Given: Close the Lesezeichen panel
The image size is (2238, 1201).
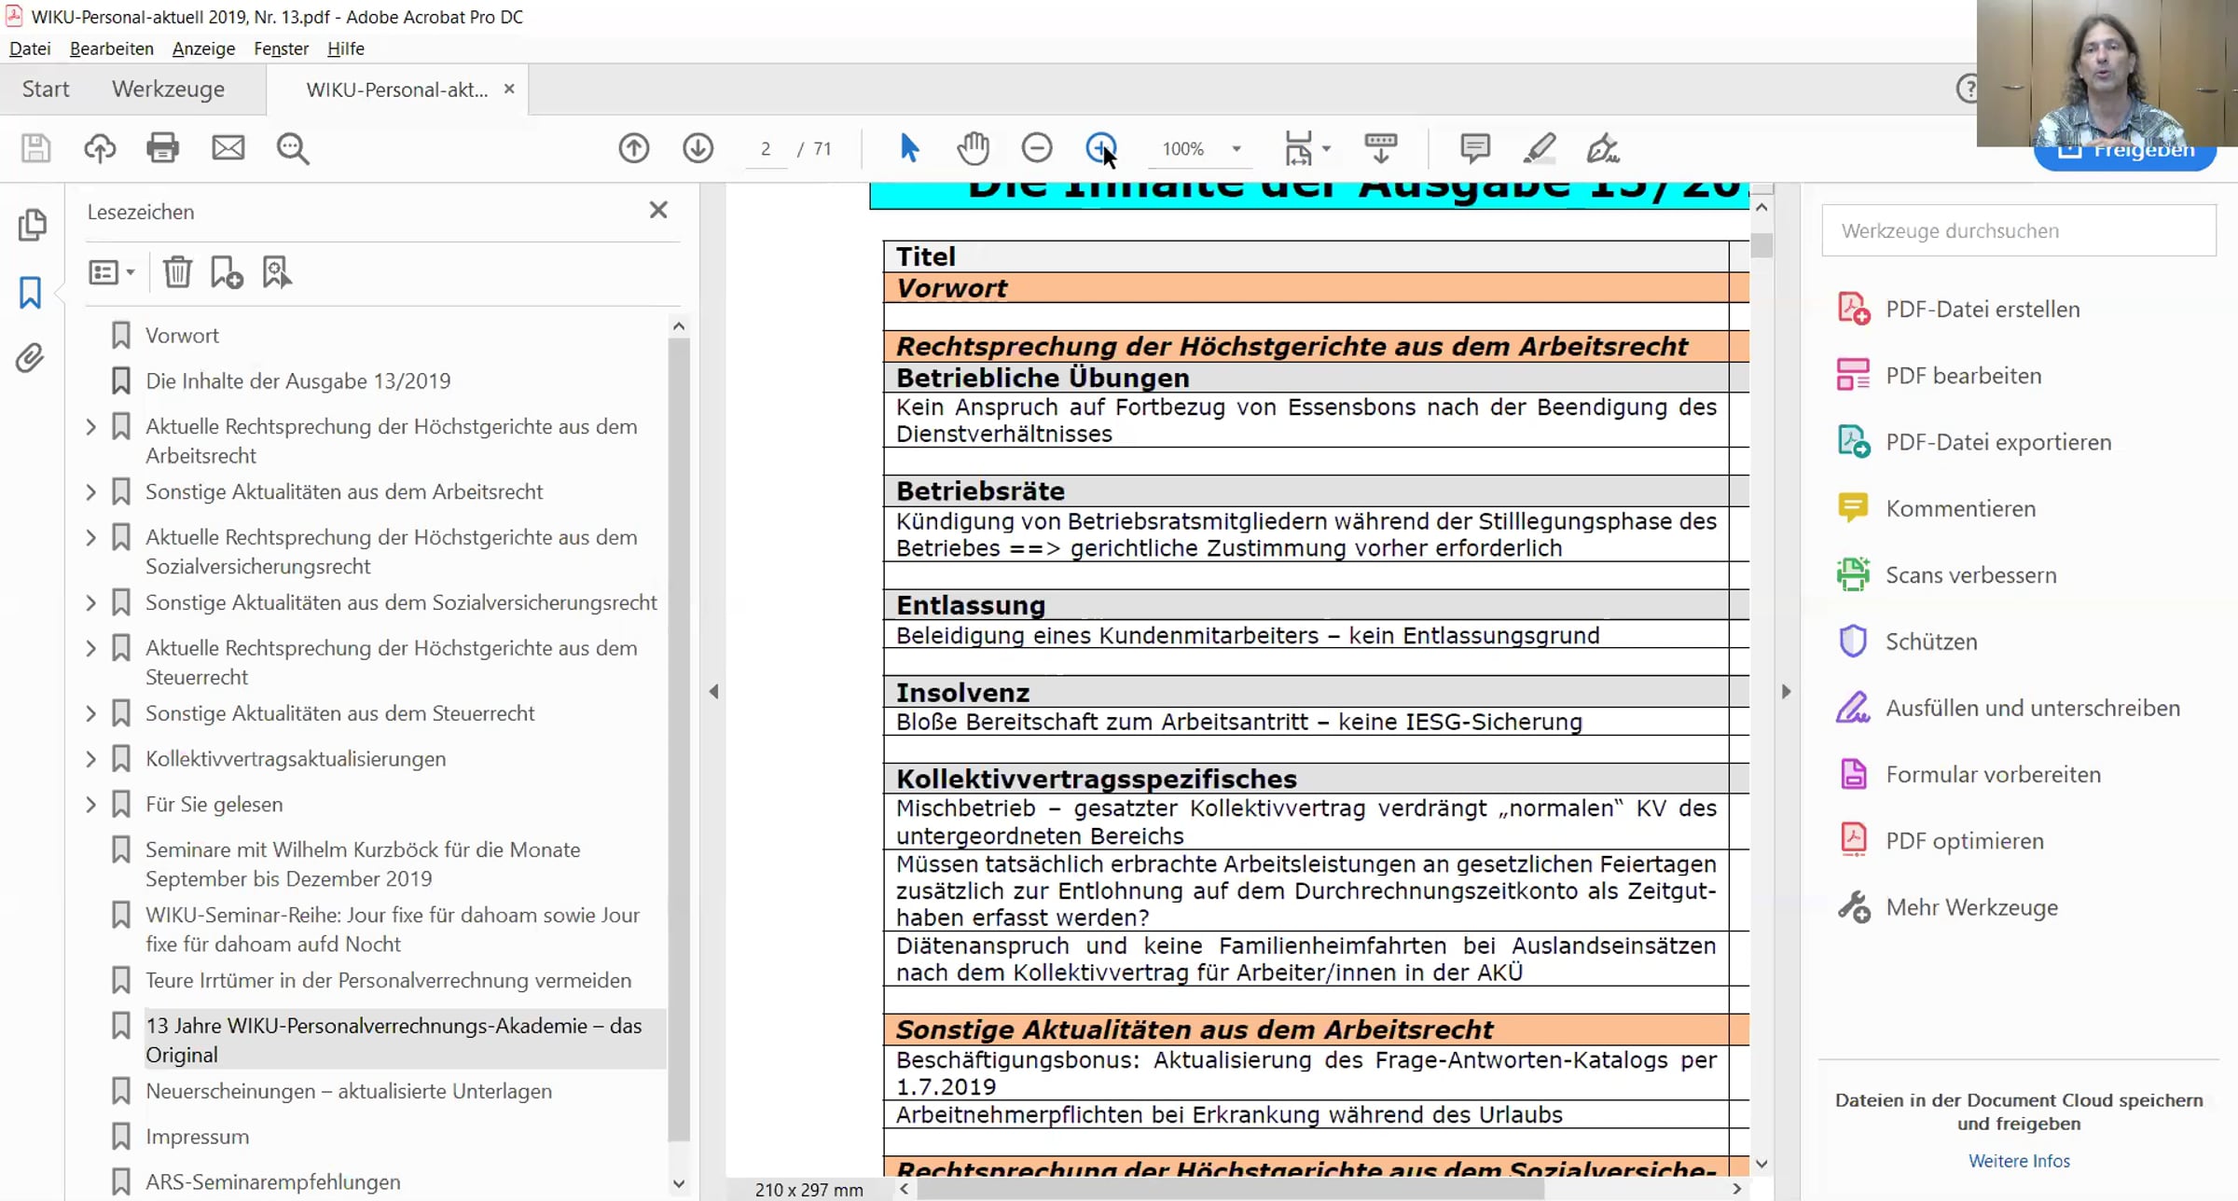Looking at the screenshot, I should (x=658, y=210).
